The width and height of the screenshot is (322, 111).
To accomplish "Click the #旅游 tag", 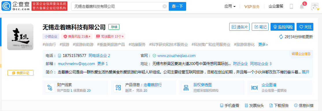I will tap(64, 45).
